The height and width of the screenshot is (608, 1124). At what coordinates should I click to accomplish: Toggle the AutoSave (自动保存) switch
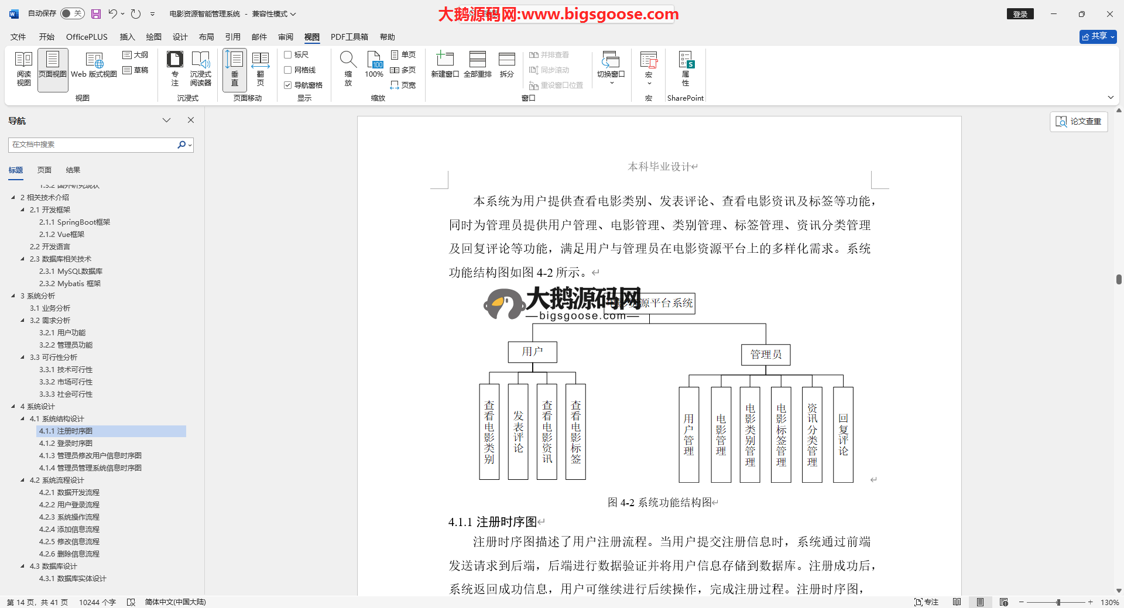click(72, 13)
